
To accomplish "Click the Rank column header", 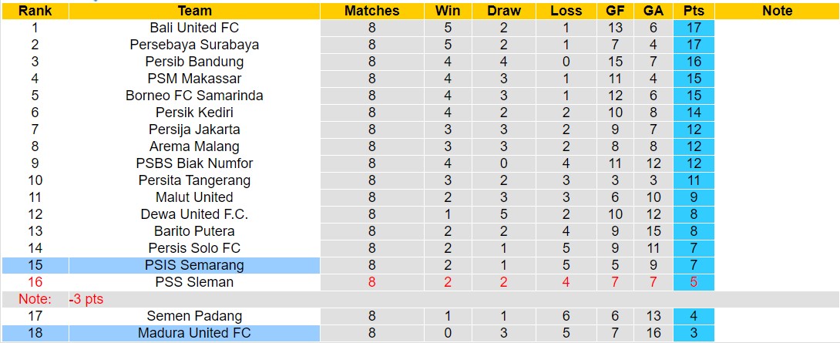I will tap(35, 11).
